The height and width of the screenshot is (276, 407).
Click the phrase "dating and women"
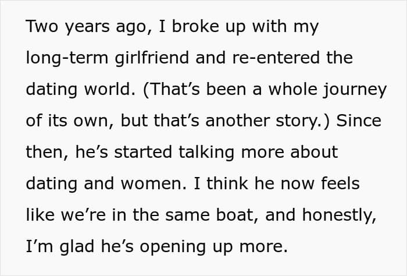coord(98,184)
